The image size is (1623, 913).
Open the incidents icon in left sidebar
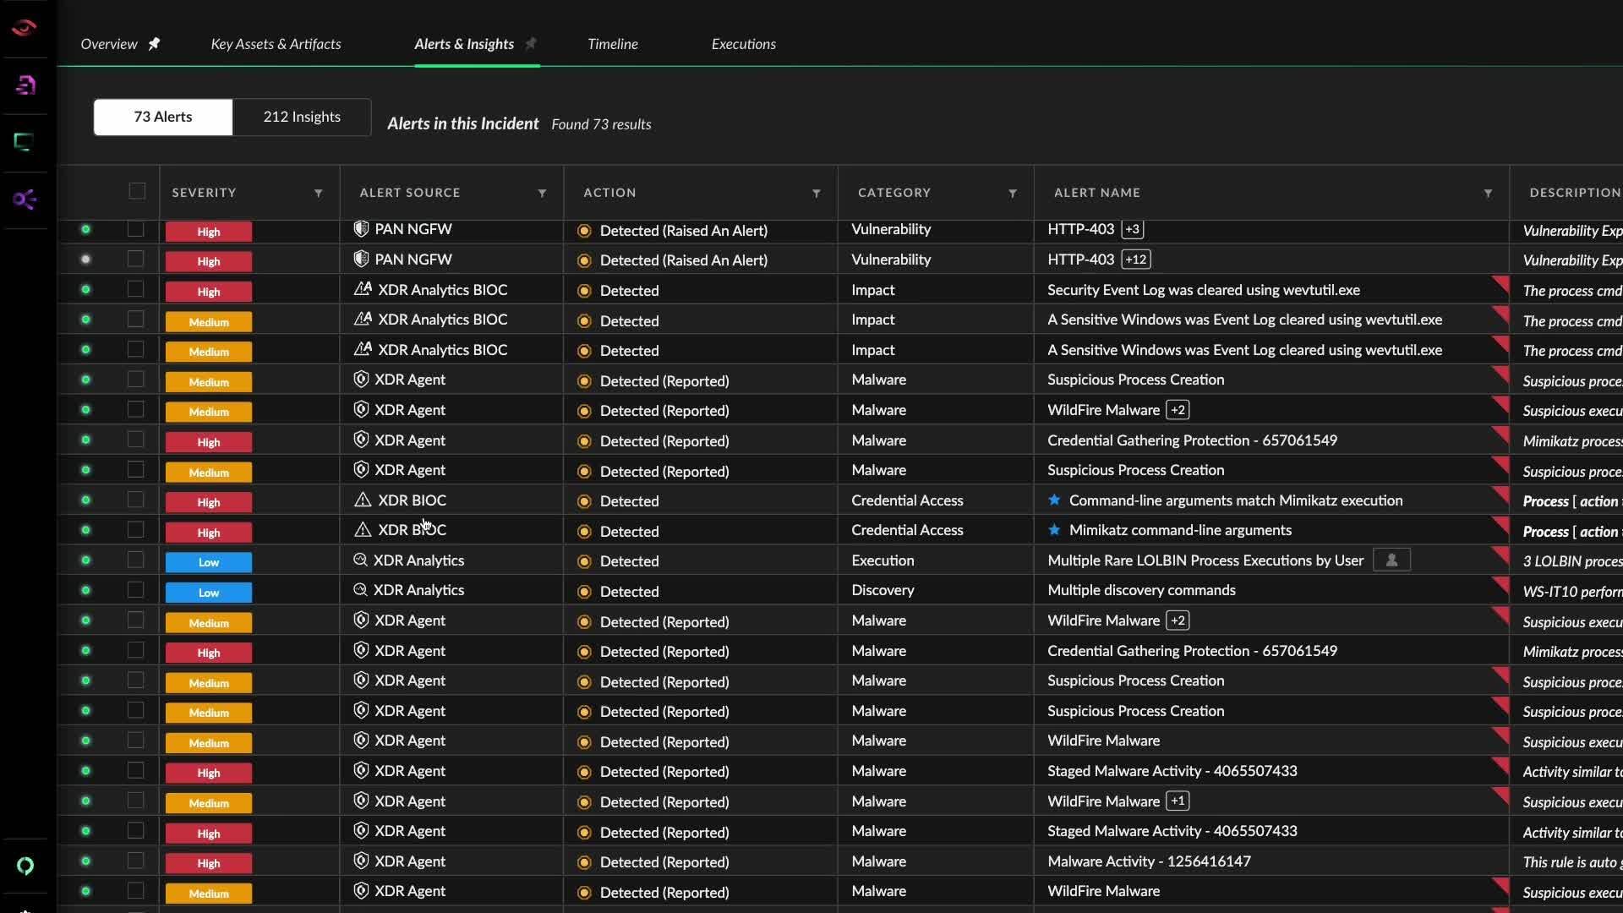25,85
